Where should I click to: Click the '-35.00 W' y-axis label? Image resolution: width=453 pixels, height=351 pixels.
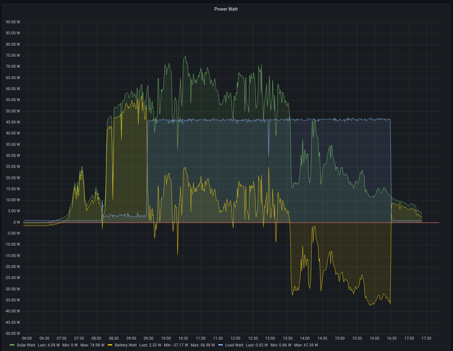[x=12, y=300]
